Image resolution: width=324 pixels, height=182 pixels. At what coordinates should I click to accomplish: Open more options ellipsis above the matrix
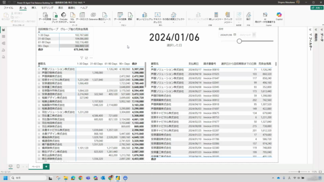pos(91,58)
